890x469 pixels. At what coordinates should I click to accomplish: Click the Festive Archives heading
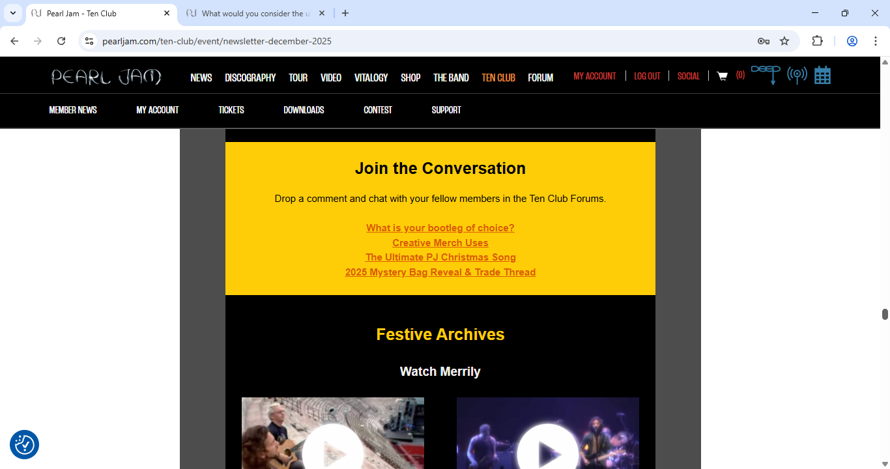[440, 334]
